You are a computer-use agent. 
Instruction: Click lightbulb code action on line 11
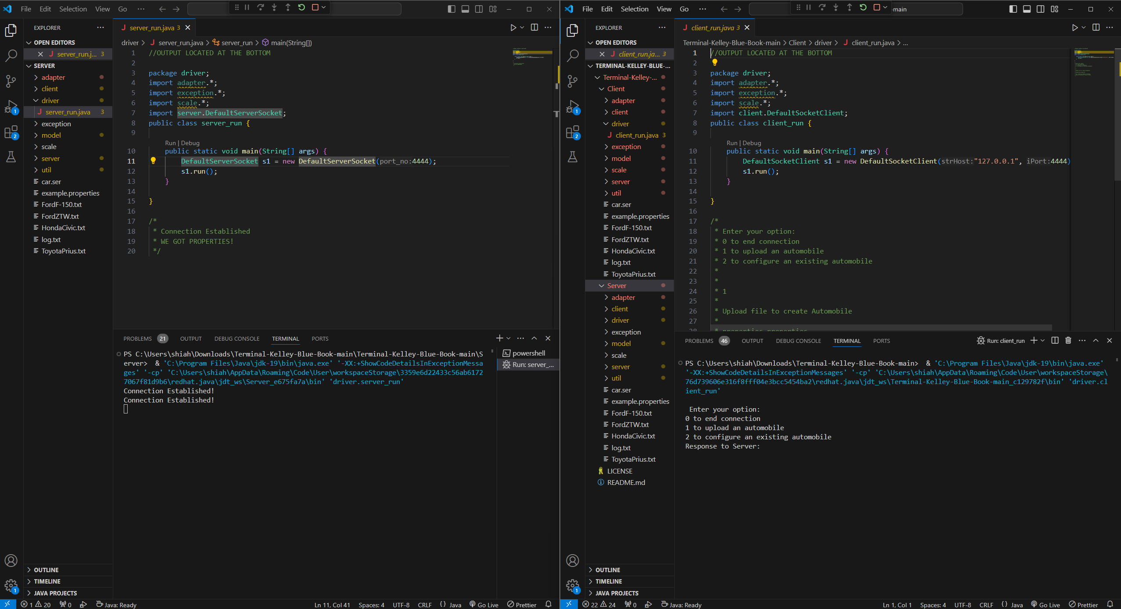tap(153, 161)
